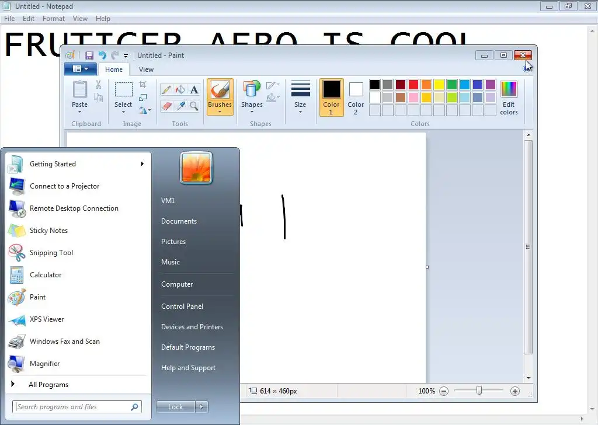Pick the green color swatch
This screenshot has height=425, width=598.
452,85
